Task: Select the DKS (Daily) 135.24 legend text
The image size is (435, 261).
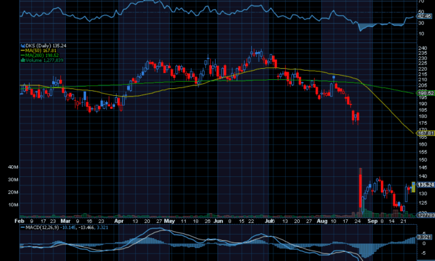Action: (46, 46)
